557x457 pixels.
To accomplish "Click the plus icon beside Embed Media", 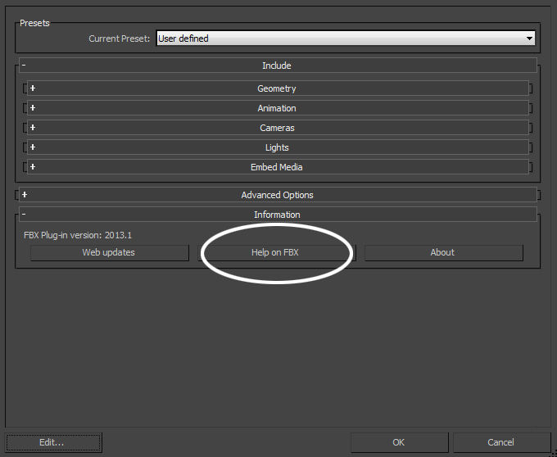I will 33,167.
